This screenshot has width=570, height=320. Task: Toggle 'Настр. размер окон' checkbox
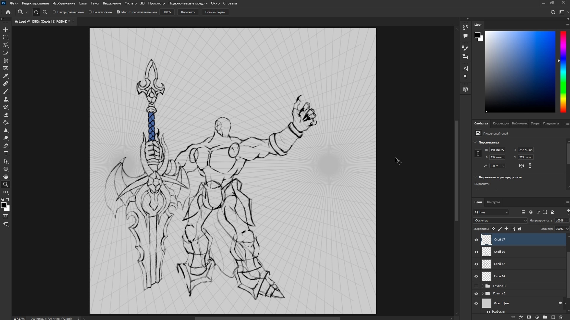(x=54, y=12)
